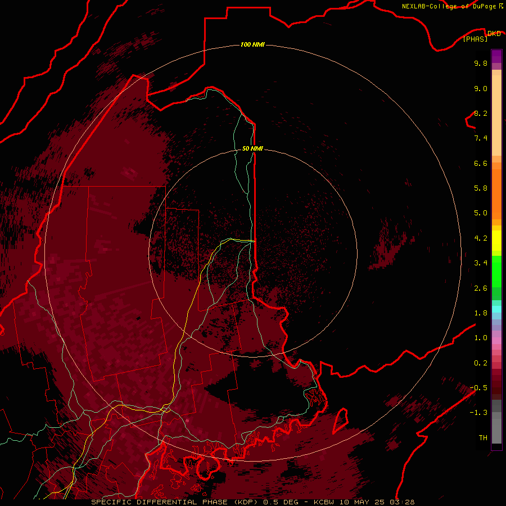Click the 5.0 value on the color scale
This screenshot has width=506, height=506.
click(x=481, y=213)
